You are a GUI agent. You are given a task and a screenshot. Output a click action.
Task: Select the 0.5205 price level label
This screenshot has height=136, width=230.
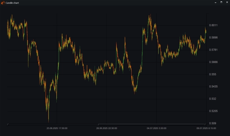point(213,111)
